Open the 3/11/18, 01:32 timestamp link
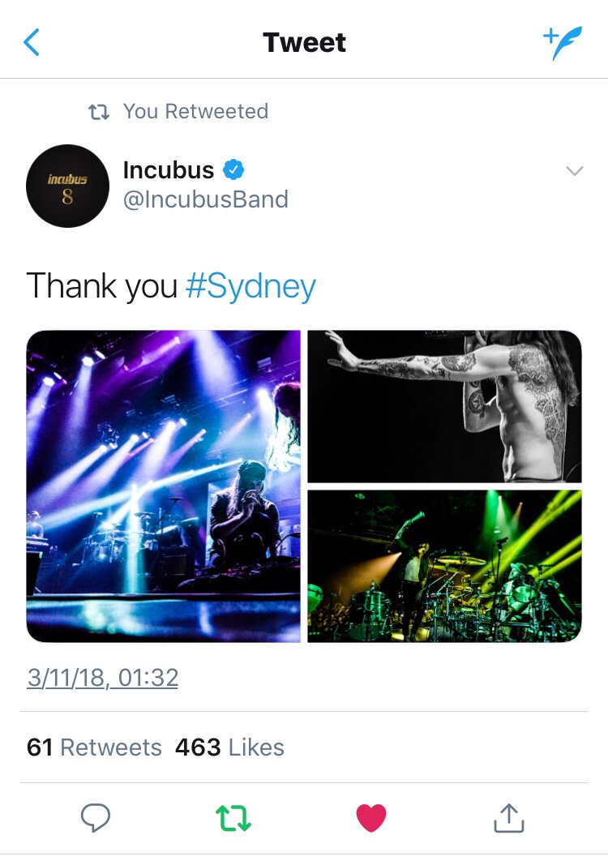 coord(103,678)
